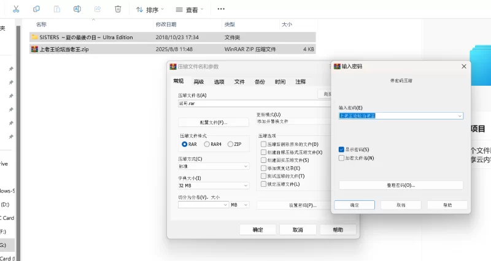
Task: Click the Rename icon in Explorer toolbar
Action: (x=77, y=9)
